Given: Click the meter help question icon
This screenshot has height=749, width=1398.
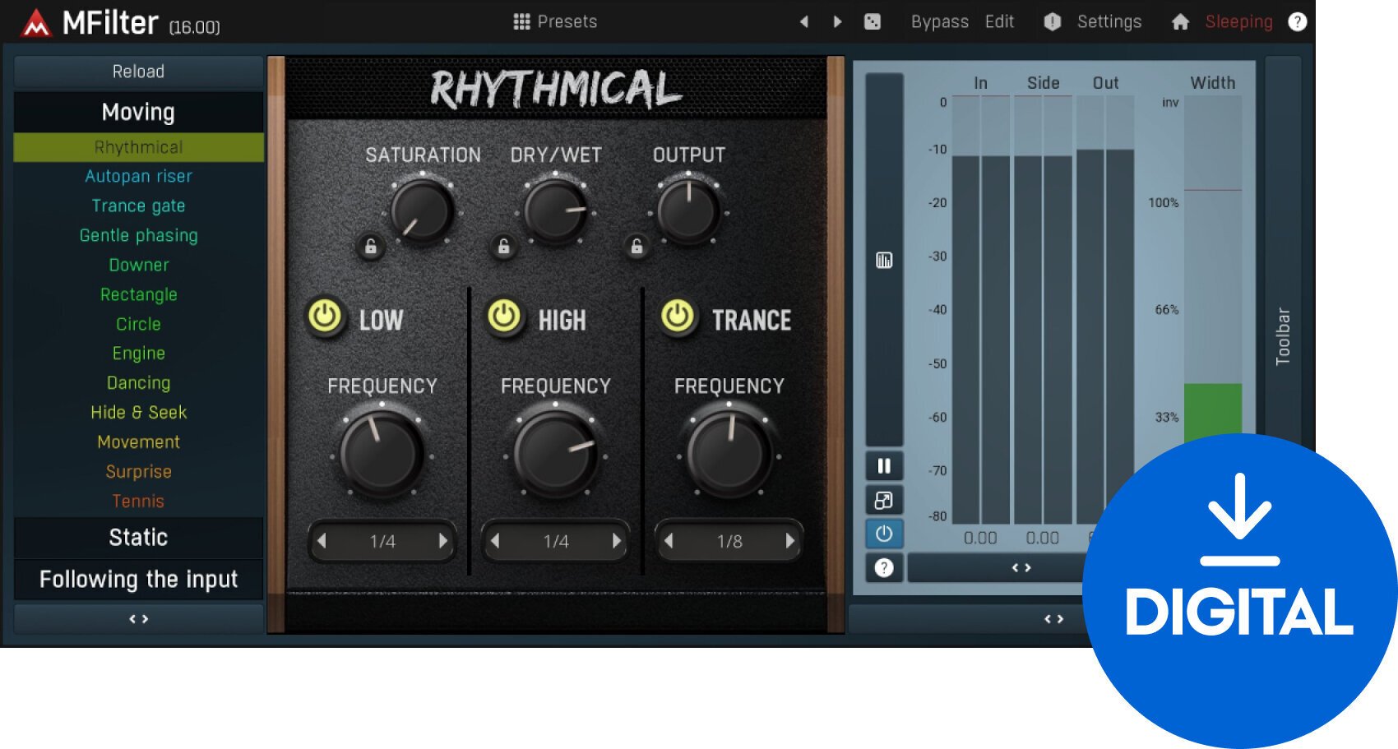Looking at the screenshot, I should tap(883, 567).
